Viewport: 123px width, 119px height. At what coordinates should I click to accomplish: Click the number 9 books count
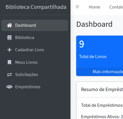coord(82,44)
